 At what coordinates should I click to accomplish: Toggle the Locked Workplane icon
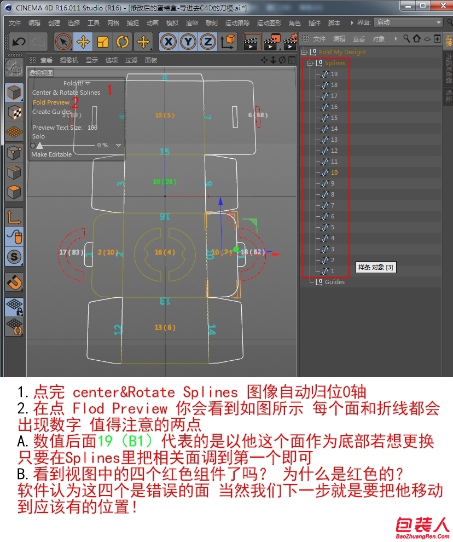point(14,307)
